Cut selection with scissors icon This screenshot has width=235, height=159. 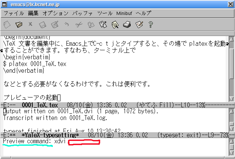[79, 24]
